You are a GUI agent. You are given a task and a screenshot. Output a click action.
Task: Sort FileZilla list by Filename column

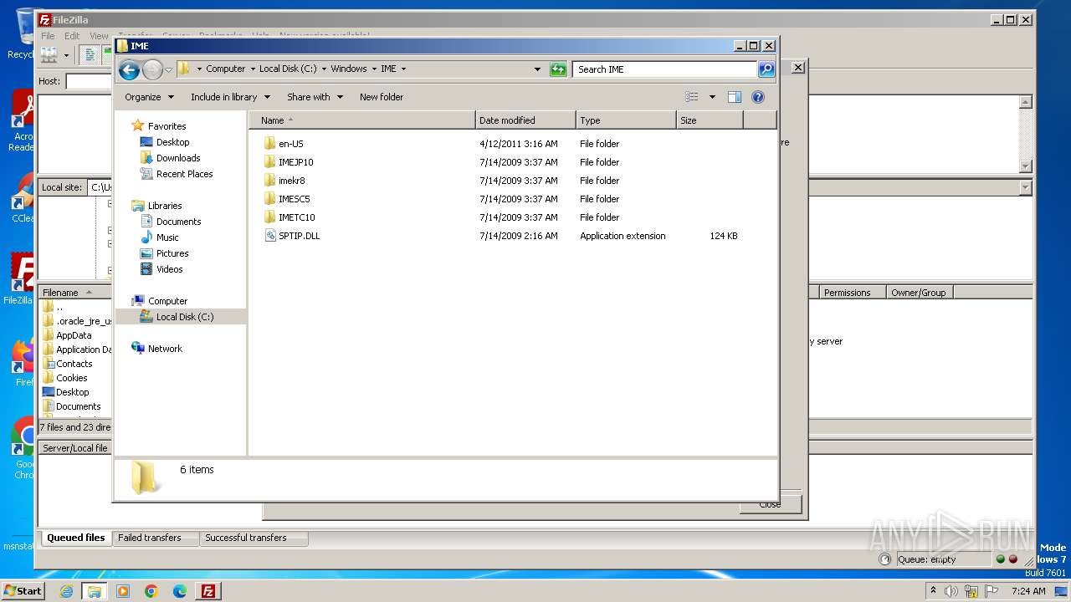click(75, 293)
